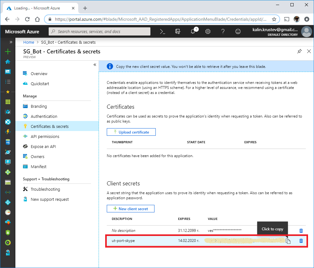This screenshot has height=268, width=314.
Task: Pin the blade to dashboard
Action: pos(299,51)
